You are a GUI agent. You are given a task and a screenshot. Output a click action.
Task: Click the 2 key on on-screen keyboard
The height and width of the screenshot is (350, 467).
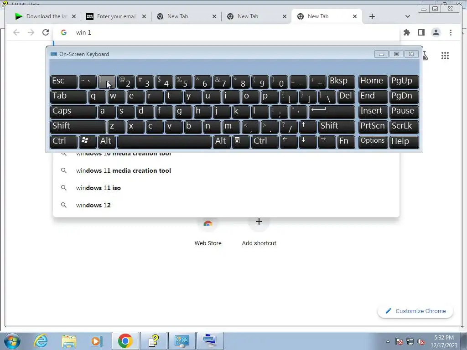tap(126, 82)
